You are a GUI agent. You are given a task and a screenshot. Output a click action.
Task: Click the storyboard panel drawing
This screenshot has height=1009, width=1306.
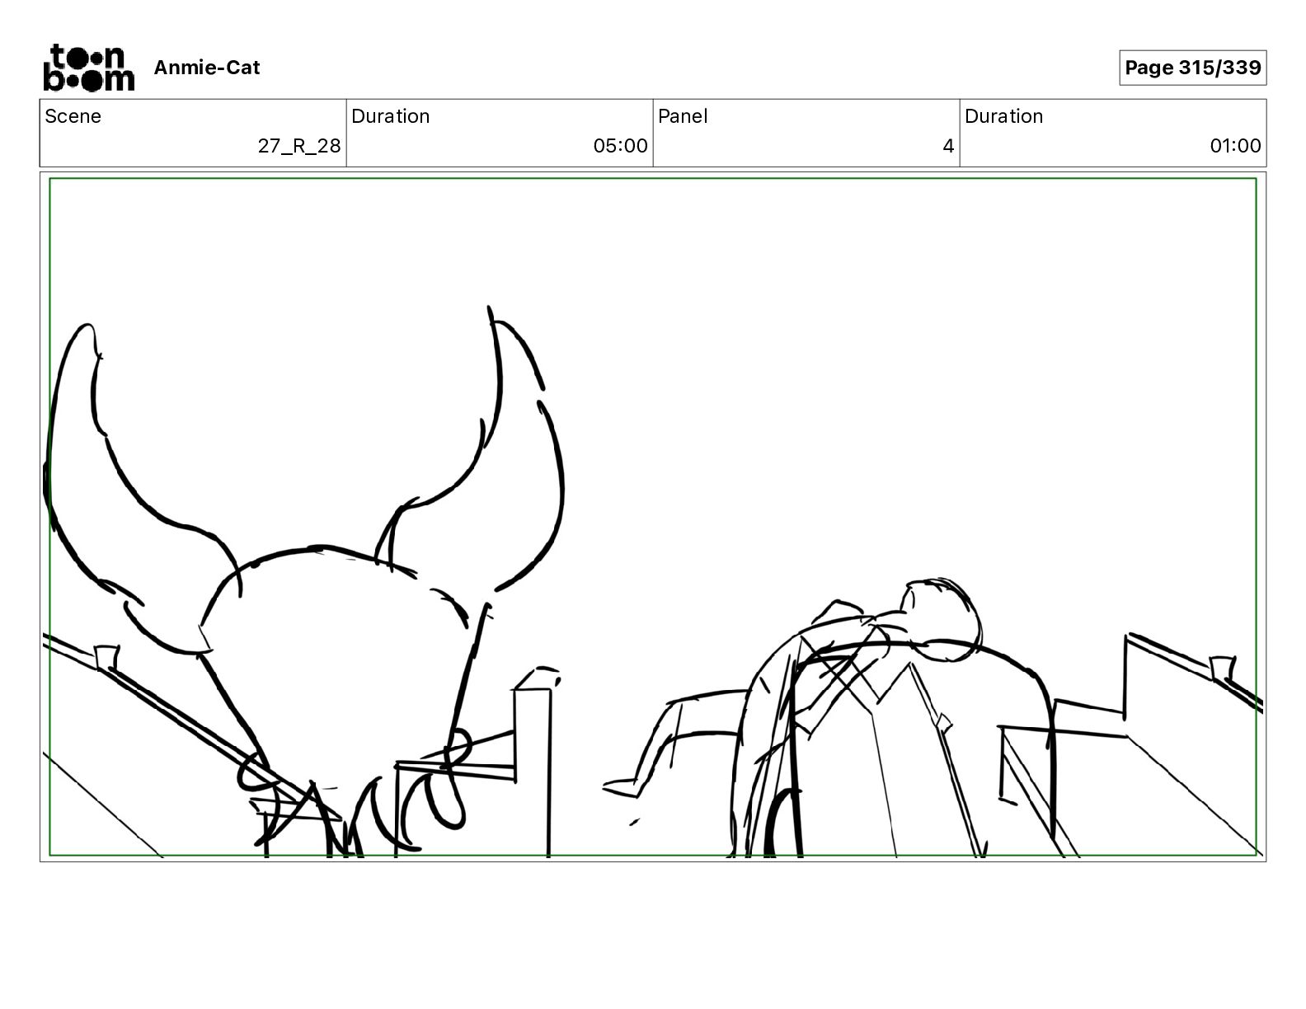(653, 517)
